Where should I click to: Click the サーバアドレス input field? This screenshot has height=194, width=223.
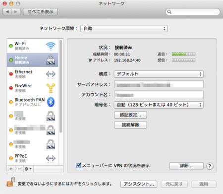(159, 84)
